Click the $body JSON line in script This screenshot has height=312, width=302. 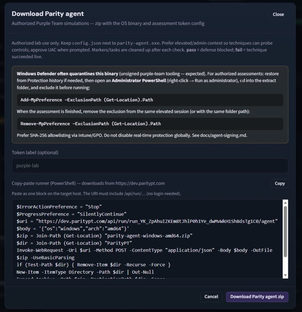pos(73,229)
